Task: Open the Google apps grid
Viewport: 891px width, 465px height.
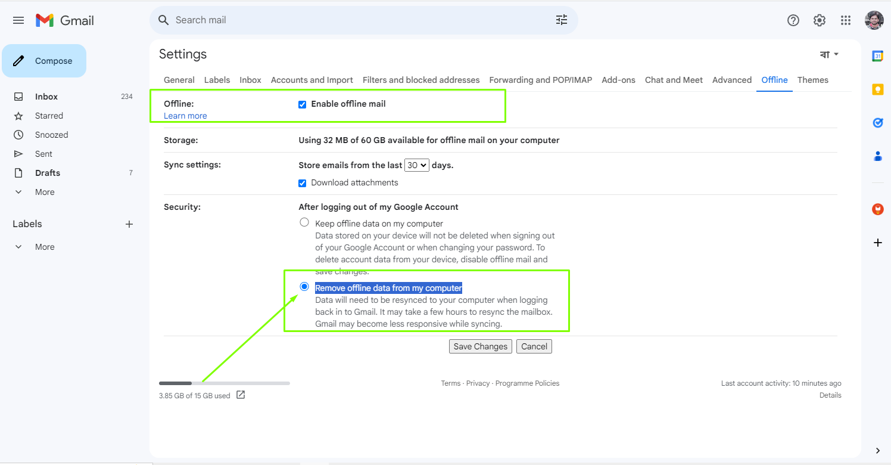Action: coord(846,20)
